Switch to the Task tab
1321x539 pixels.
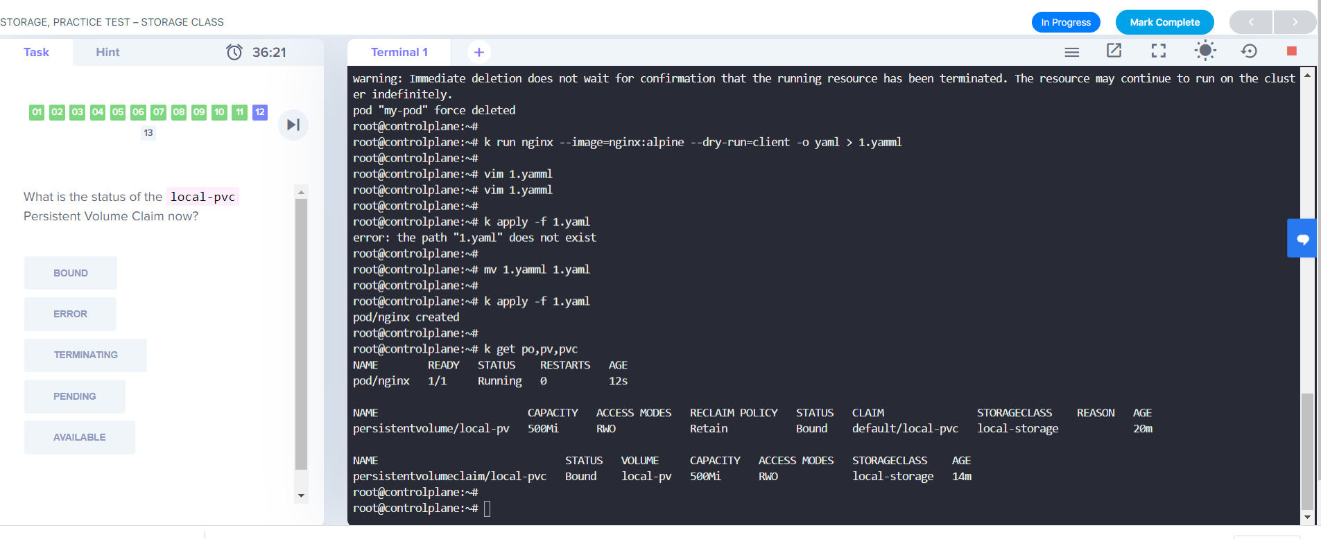click(36, 52)
